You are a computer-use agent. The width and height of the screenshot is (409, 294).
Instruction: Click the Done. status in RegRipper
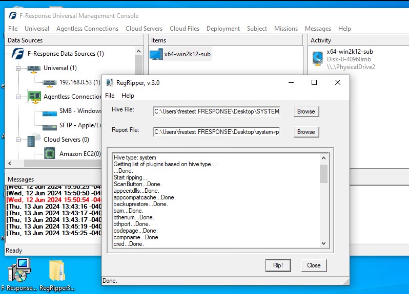tap(110, 281)
